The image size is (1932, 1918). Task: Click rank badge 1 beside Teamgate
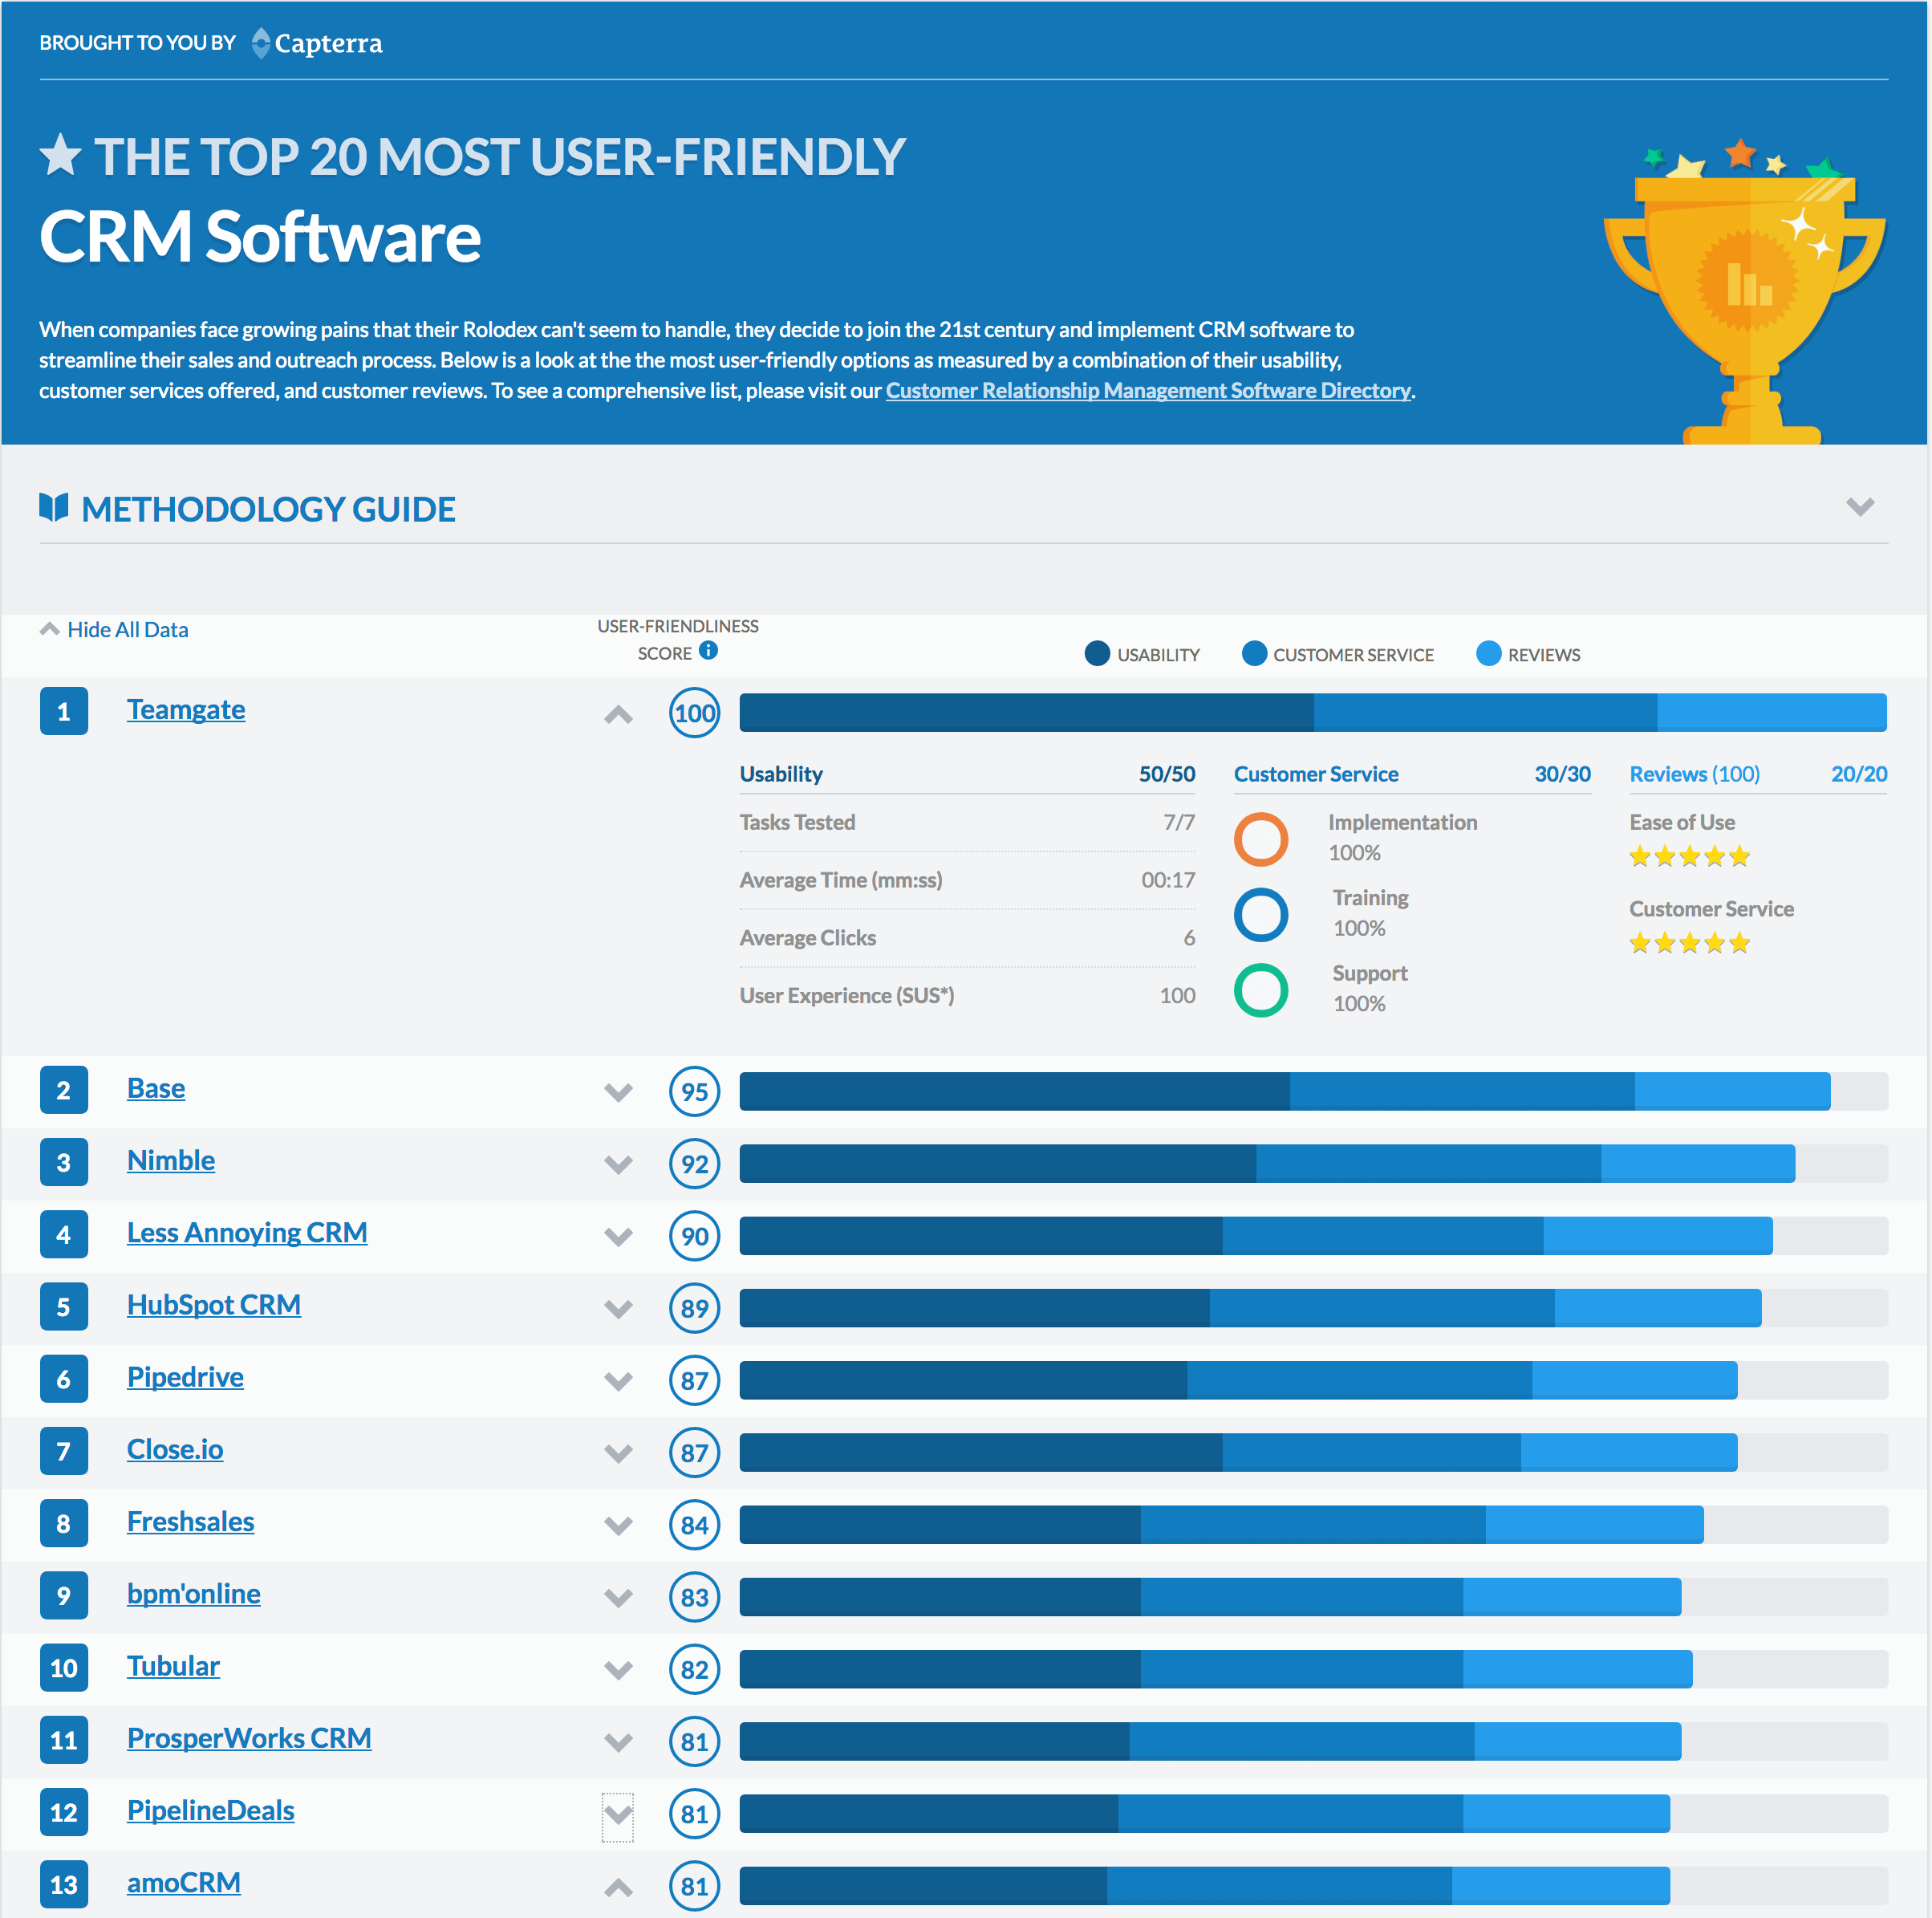point(63,711)
